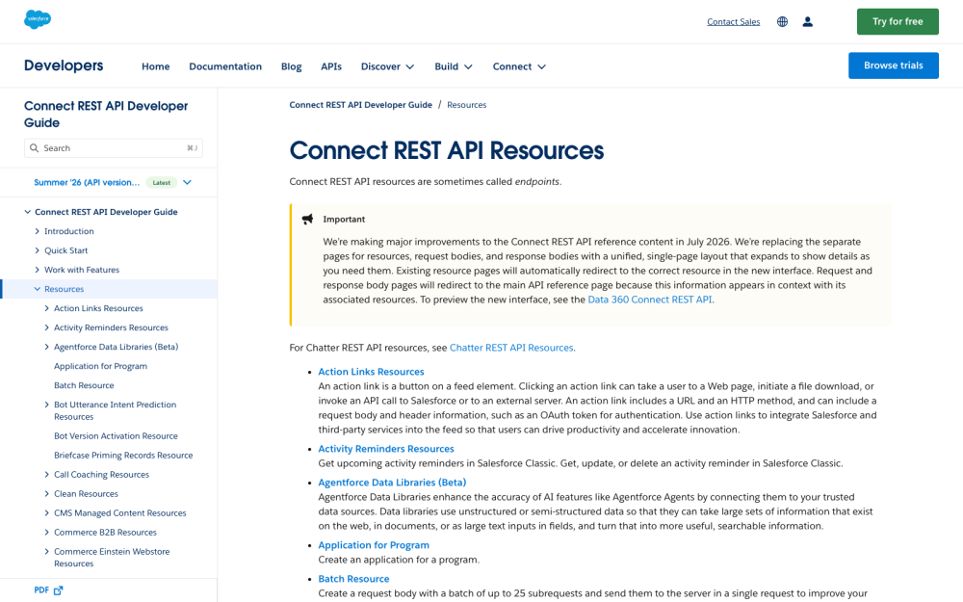Open the language globe icon

[782, 22]
